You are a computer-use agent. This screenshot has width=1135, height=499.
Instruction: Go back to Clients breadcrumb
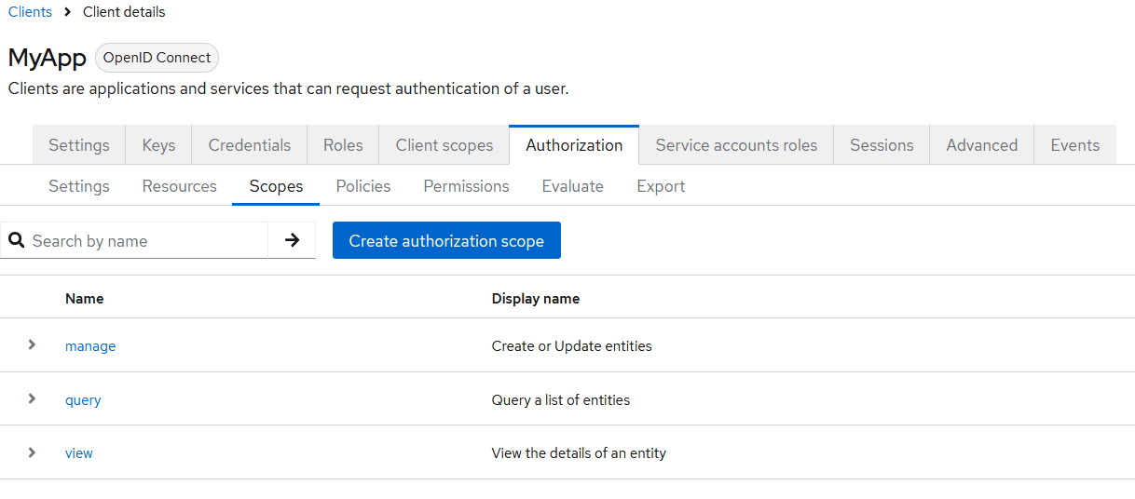[x=30, y=12]
